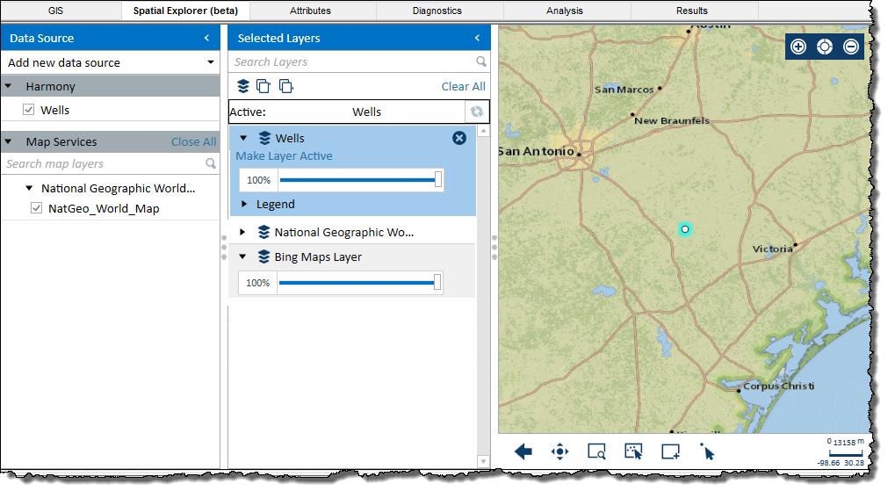888x491 pixels.
Task: Switch to the Diagnostics tab
Action: click(x=437, y=11)
